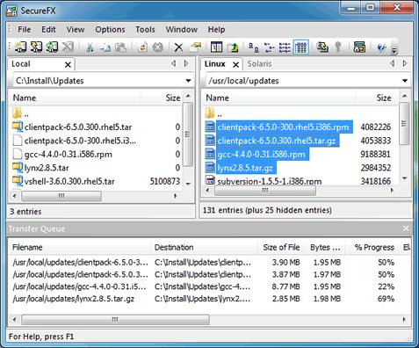Toggle the Details view icon

pyautogui.click(x=301, y=47)
